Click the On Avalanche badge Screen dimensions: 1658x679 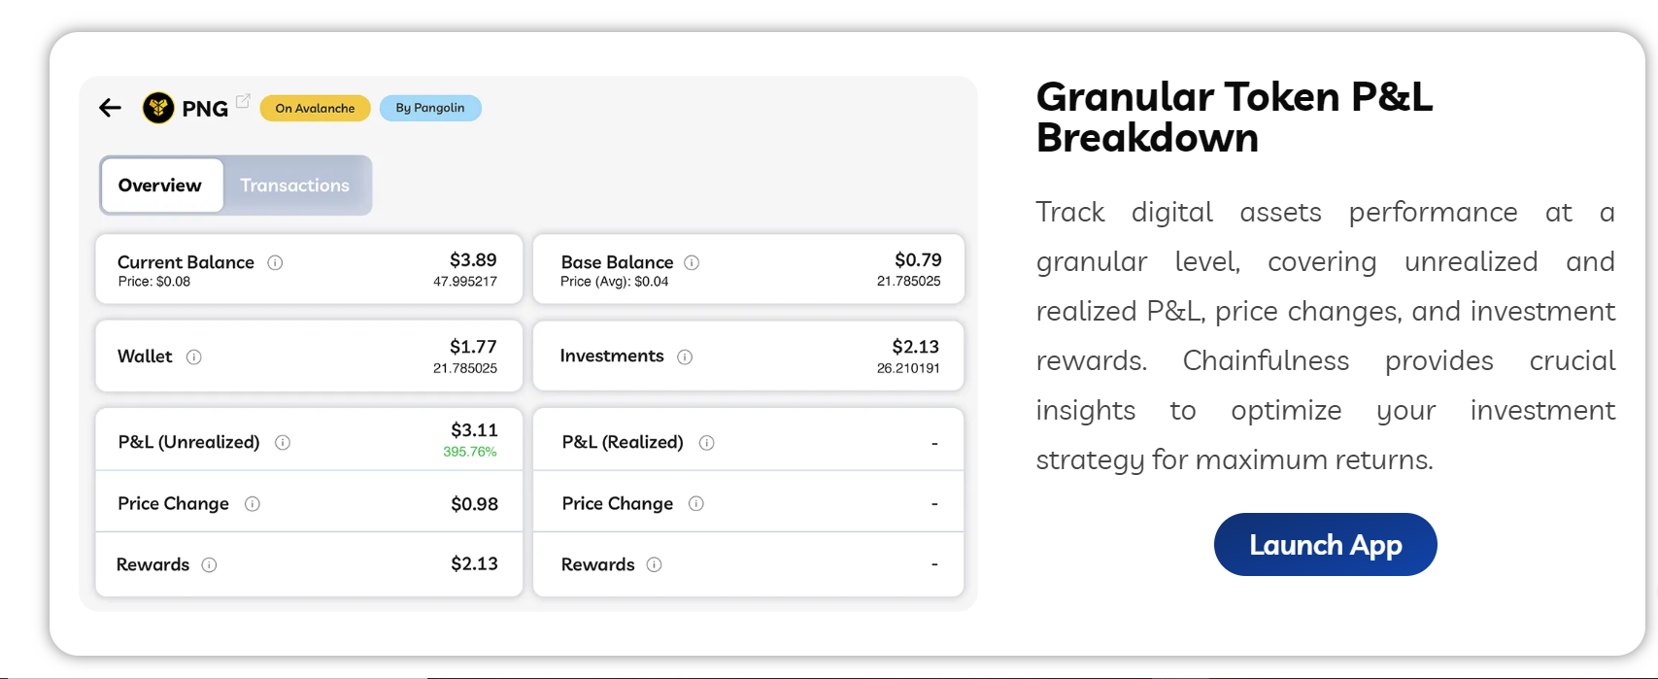click(315, 108)
